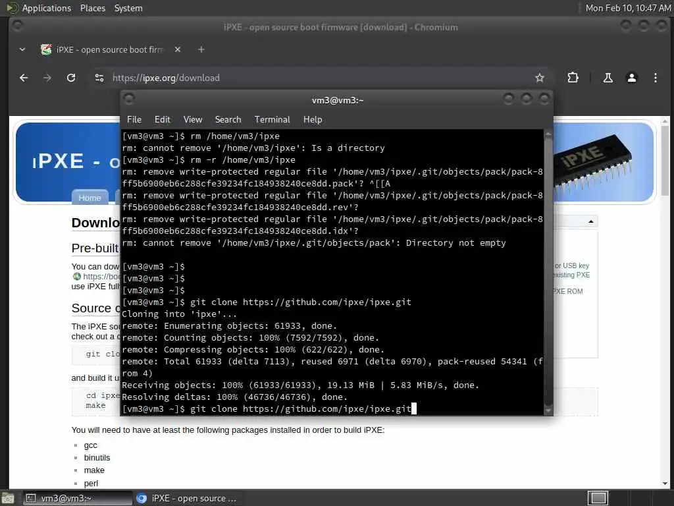Switch to vm3@vm3 terminal in taskbar
The height and width of the screenshot is (506, 674).
78,498
